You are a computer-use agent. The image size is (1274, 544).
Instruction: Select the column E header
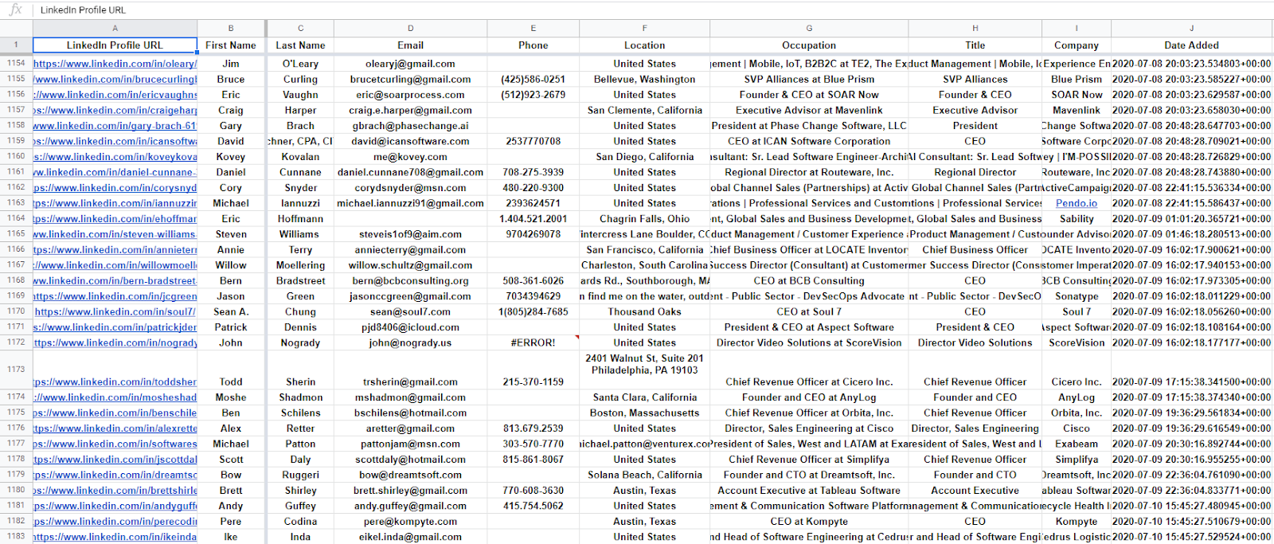pyautogui.click(x=533, y=29)
